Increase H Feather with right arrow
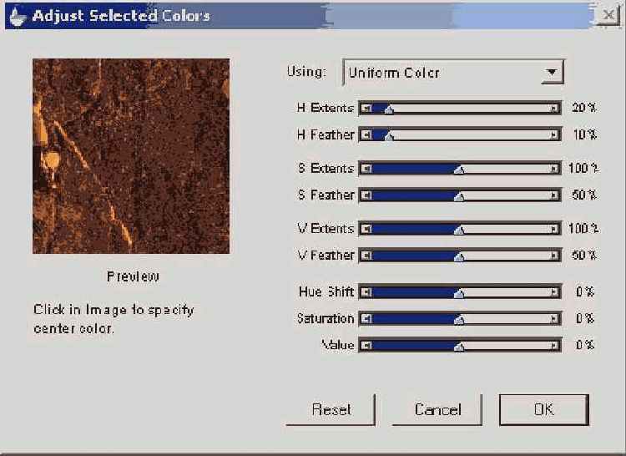Image resolution: width=626 pixels, height=456 pixels. click(x=553, y=135)
